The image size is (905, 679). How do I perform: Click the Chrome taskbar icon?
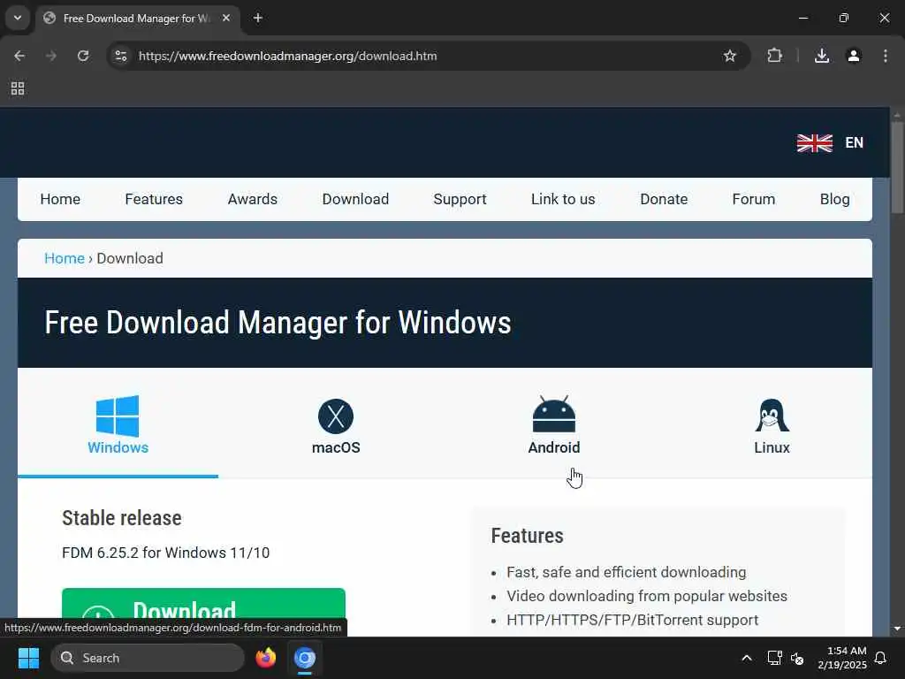[304, 658]
